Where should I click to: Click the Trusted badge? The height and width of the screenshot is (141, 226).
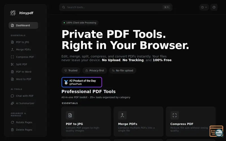71,70
